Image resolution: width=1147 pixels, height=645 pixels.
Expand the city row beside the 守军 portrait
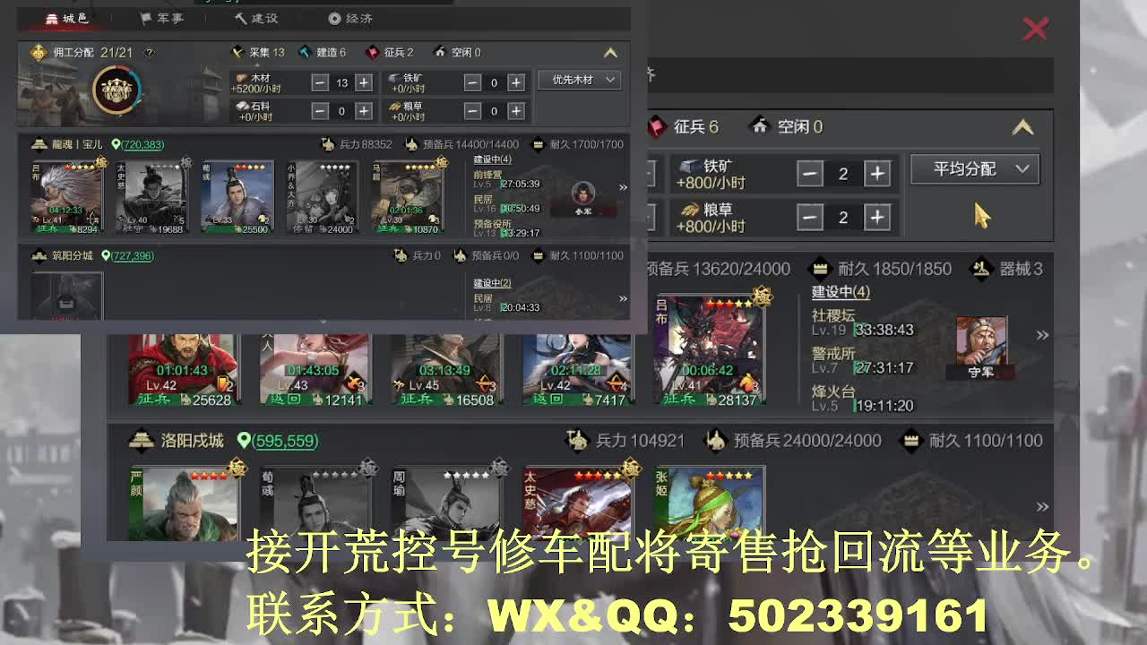coord(1042,335)
